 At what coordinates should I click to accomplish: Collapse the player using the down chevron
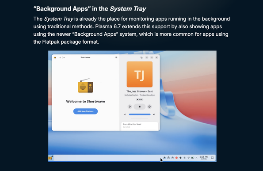[147, 57]
